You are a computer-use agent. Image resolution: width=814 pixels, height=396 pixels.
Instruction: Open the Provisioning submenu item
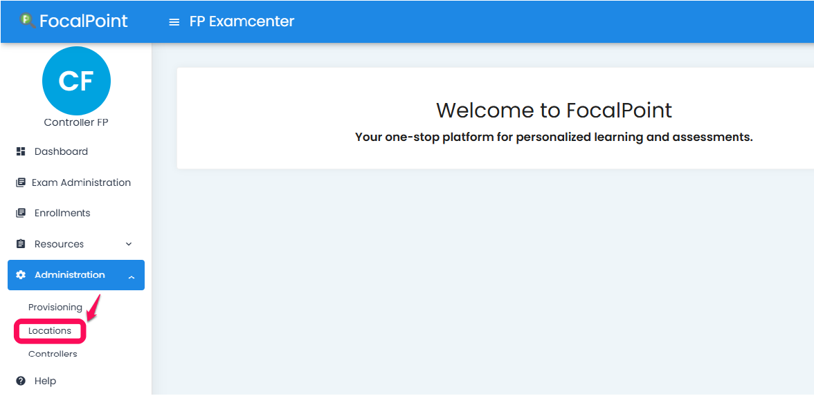coord(55,308)
